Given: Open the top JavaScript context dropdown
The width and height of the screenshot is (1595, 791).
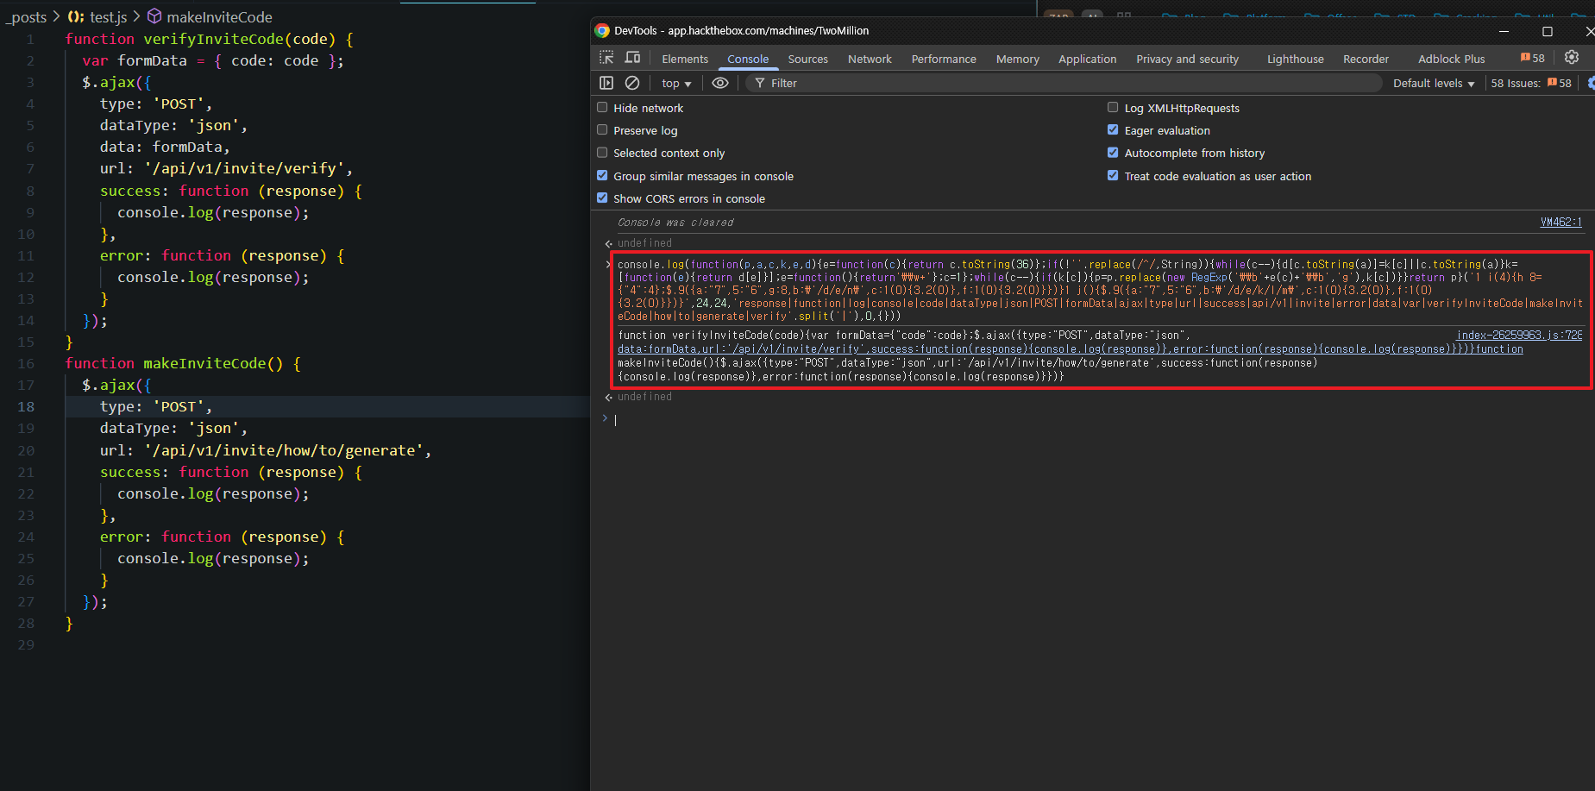Looking at the screenshot, I should tap(676, 84).
